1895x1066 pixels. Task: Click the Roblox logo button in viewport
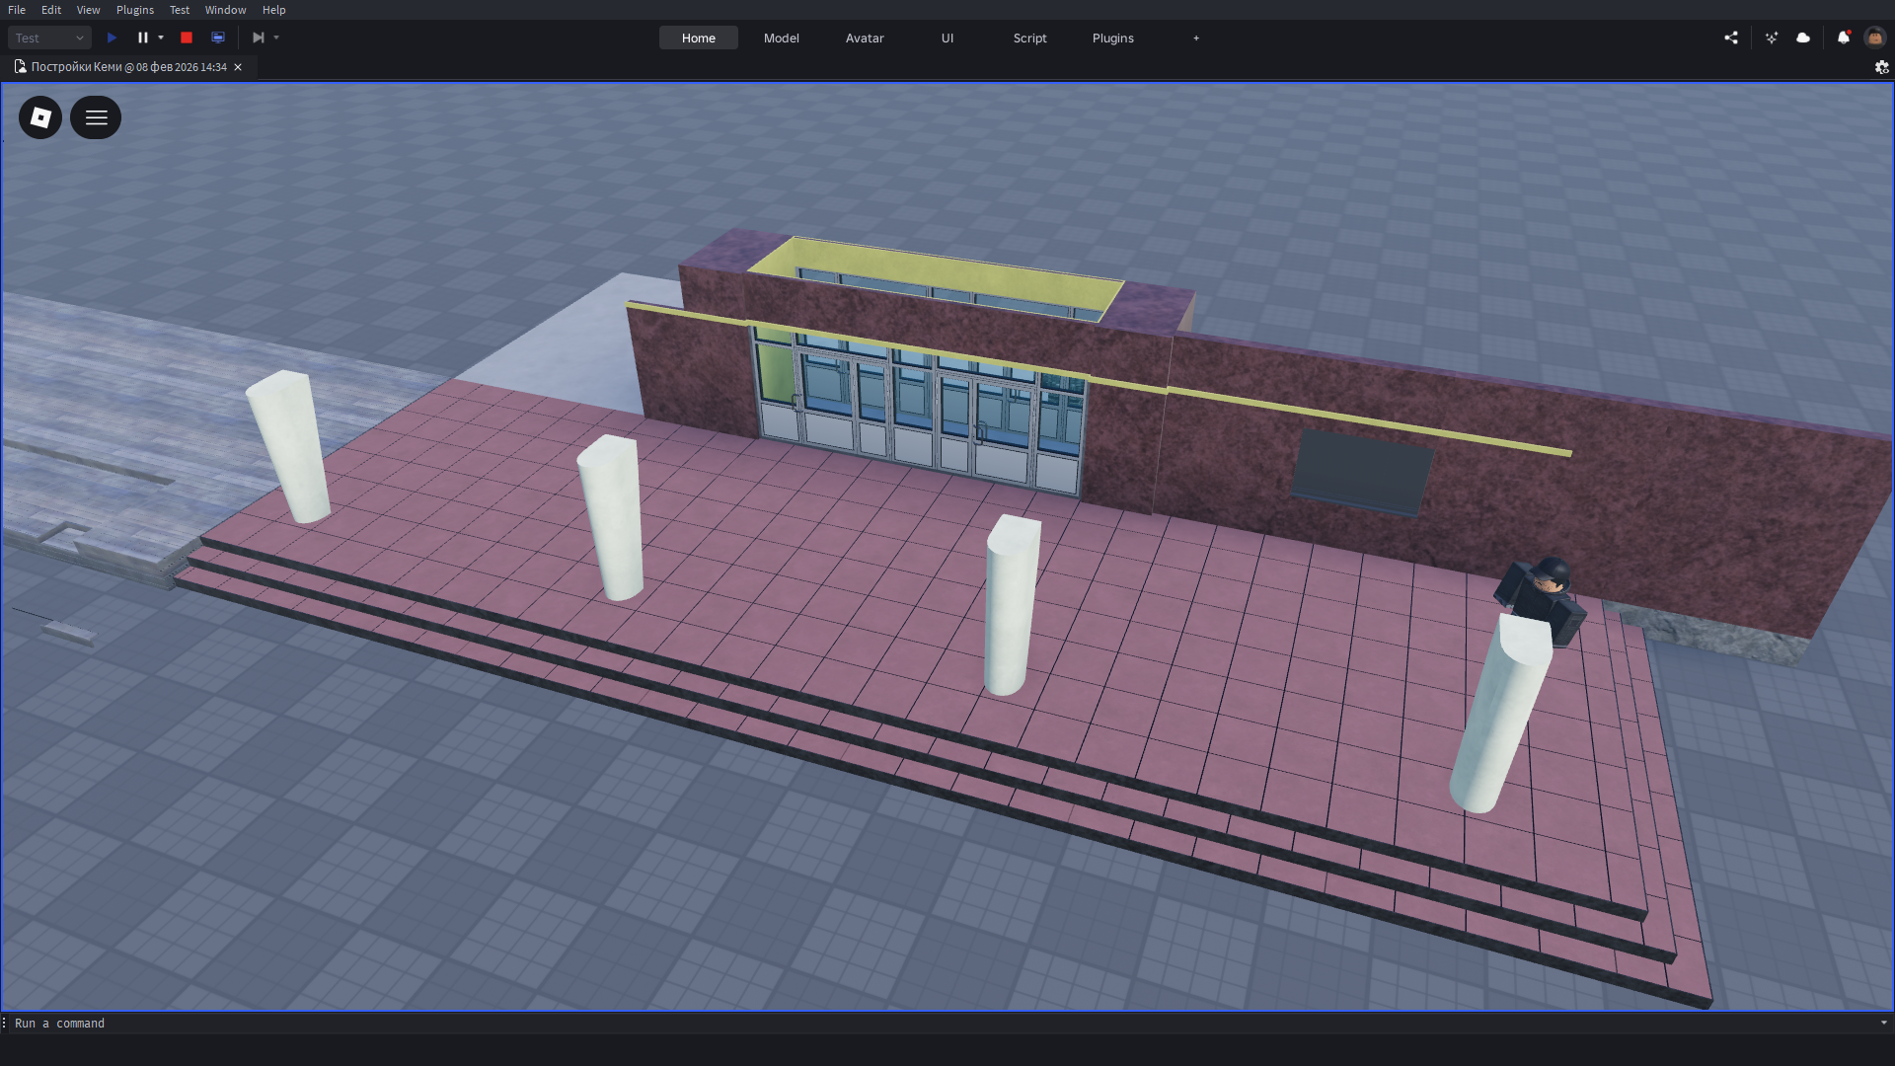[x=40, y=117]
